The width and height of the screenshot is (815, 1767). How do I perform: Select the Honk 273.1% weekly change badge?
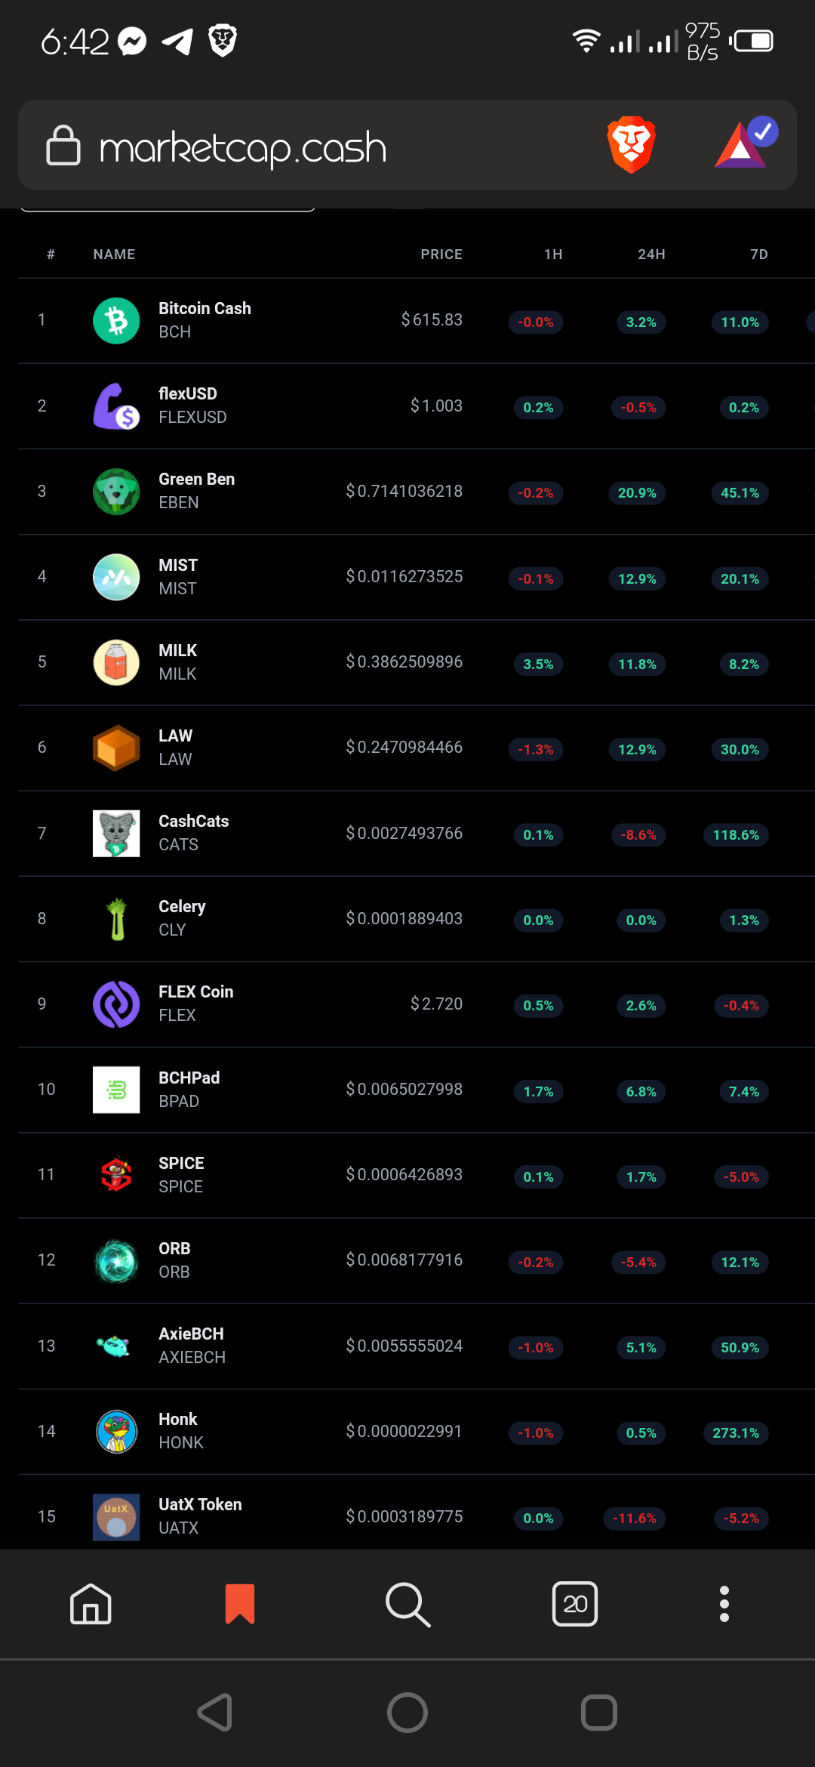(736, 1432)
